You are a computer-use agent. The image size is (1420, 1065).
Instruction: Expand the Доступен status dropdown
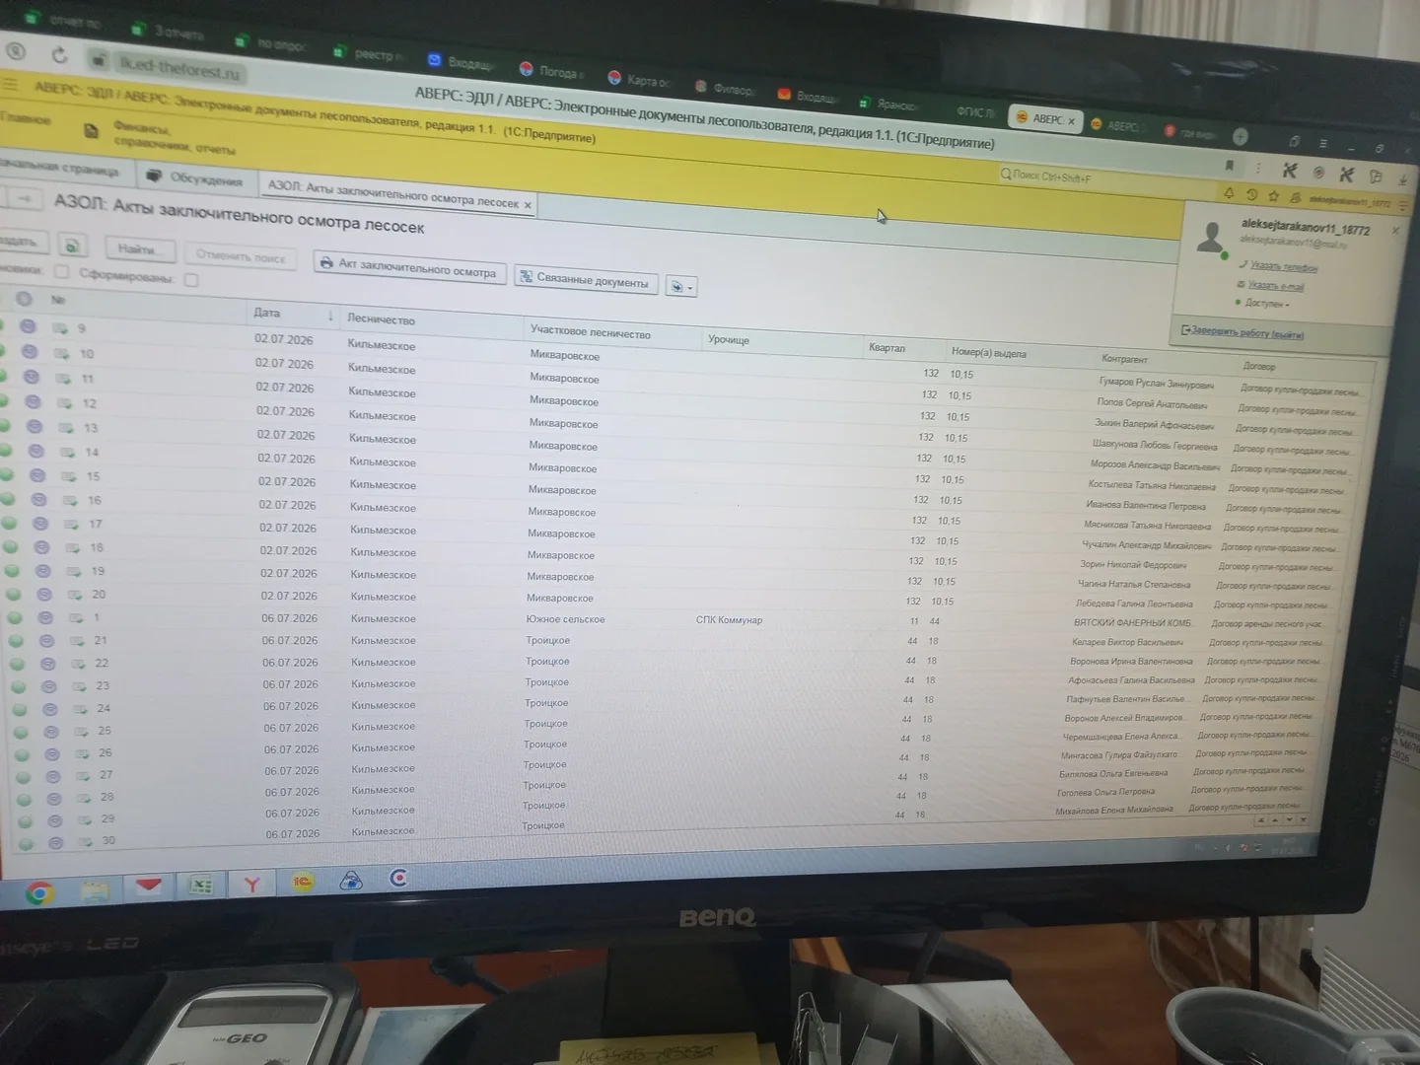pos(1267,303)
